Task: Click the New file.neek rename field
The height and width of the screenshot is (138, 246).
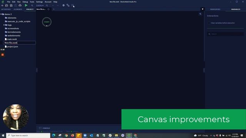Action: click(20, 43)
